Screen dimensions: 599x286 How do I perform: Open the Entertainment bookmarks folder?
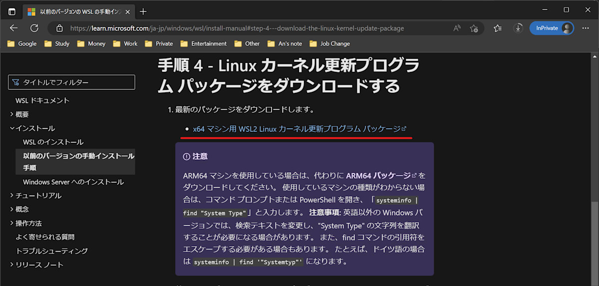(204, 43)
